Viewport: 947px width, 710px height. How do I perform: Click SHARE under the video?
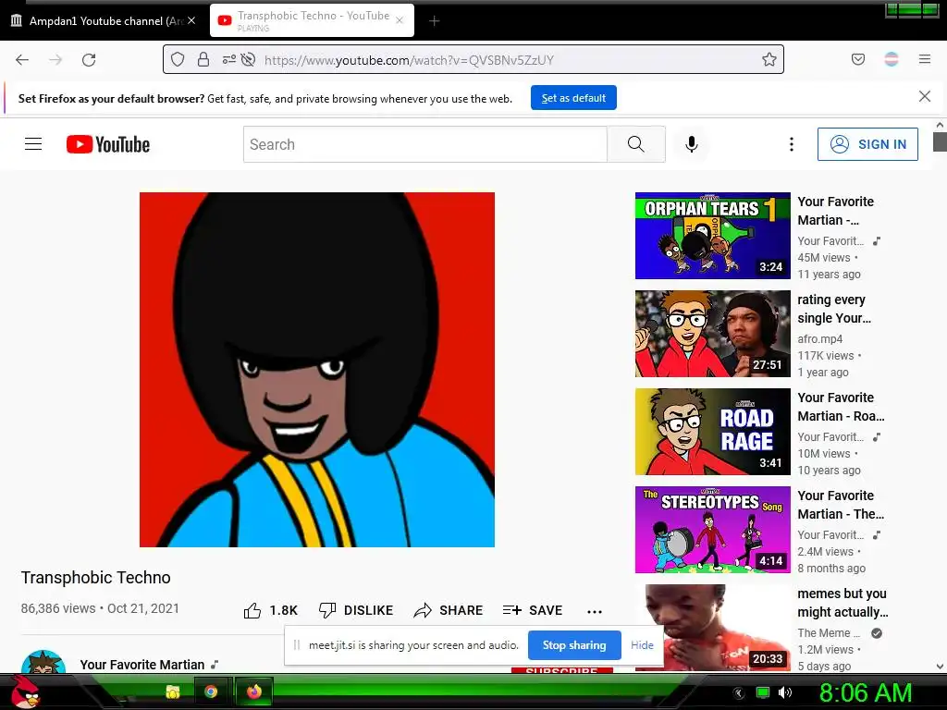[x=449, y=610]
